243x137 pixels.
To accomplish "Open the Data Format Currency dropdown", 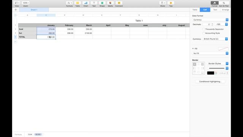I will tap(210, 20).
